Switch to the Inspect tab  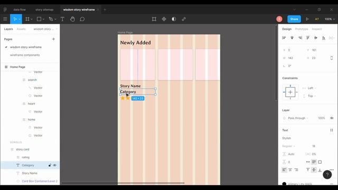click(317, 29)
